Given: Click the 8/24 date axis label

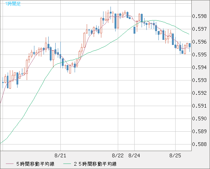Looking at the screenshot, I should click(134, 155).
